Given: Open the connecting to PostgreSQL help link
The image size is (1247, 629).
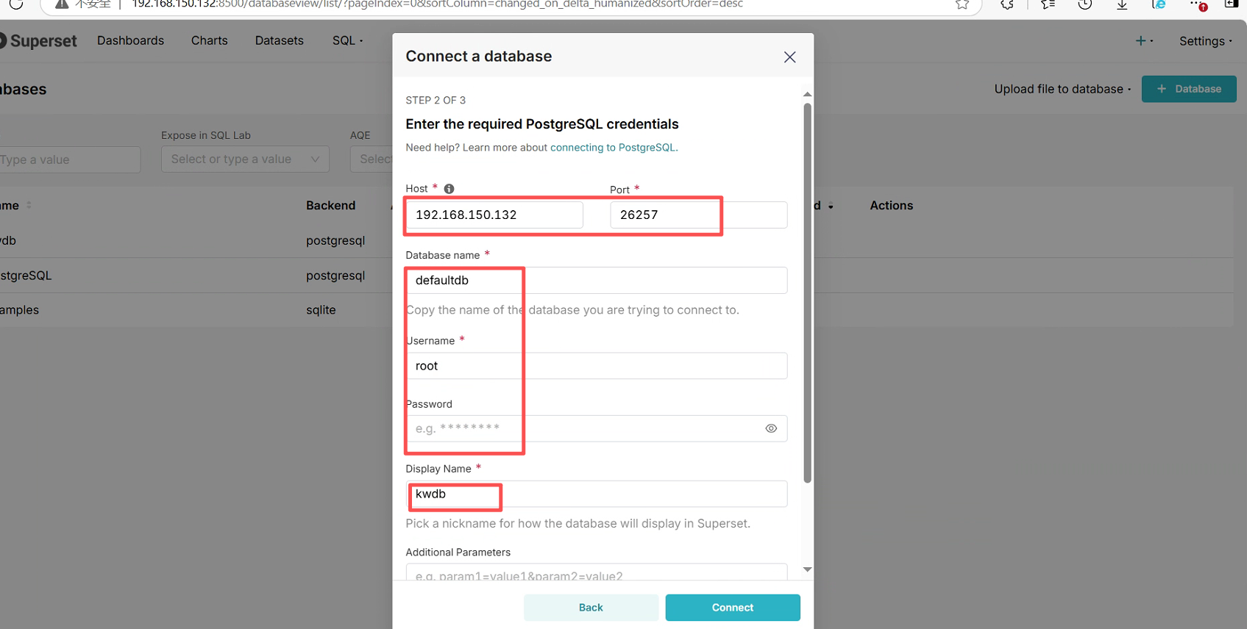Looking at the screenshot, I should (613, 148).
